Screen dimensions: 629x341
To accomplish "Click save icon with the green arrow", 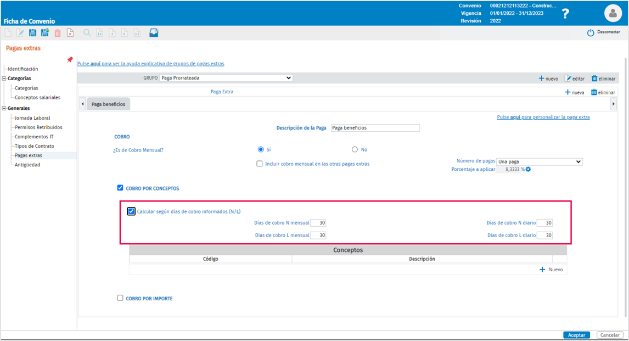I will click(45, 33).
